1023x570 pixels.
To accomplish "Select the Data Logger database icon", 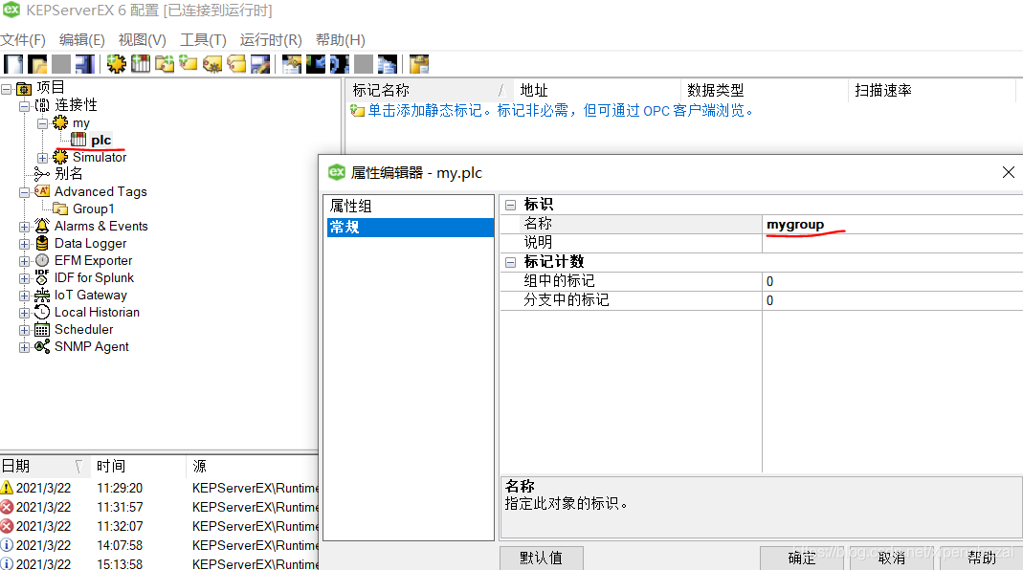I will [42, 243].
